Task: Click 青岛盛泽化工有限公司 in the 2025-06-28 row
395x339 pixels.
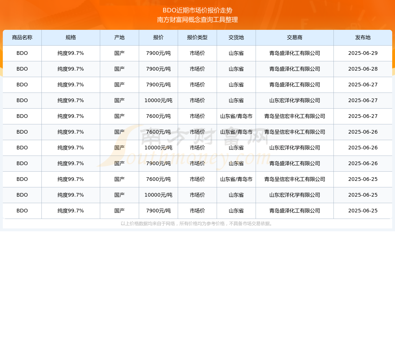Action: click(x=295, y=69)
